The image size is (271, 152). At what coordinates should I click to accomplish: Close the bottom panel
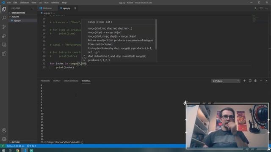point(266,81)
